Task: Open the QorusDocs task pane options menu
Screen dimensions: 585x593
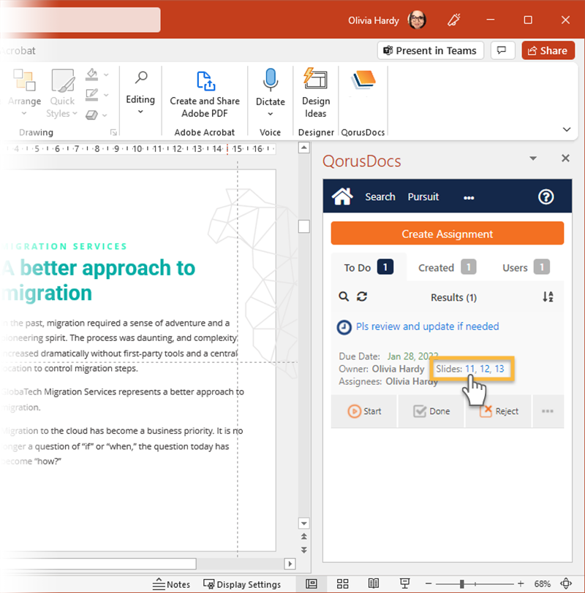Action: point(533,158)
